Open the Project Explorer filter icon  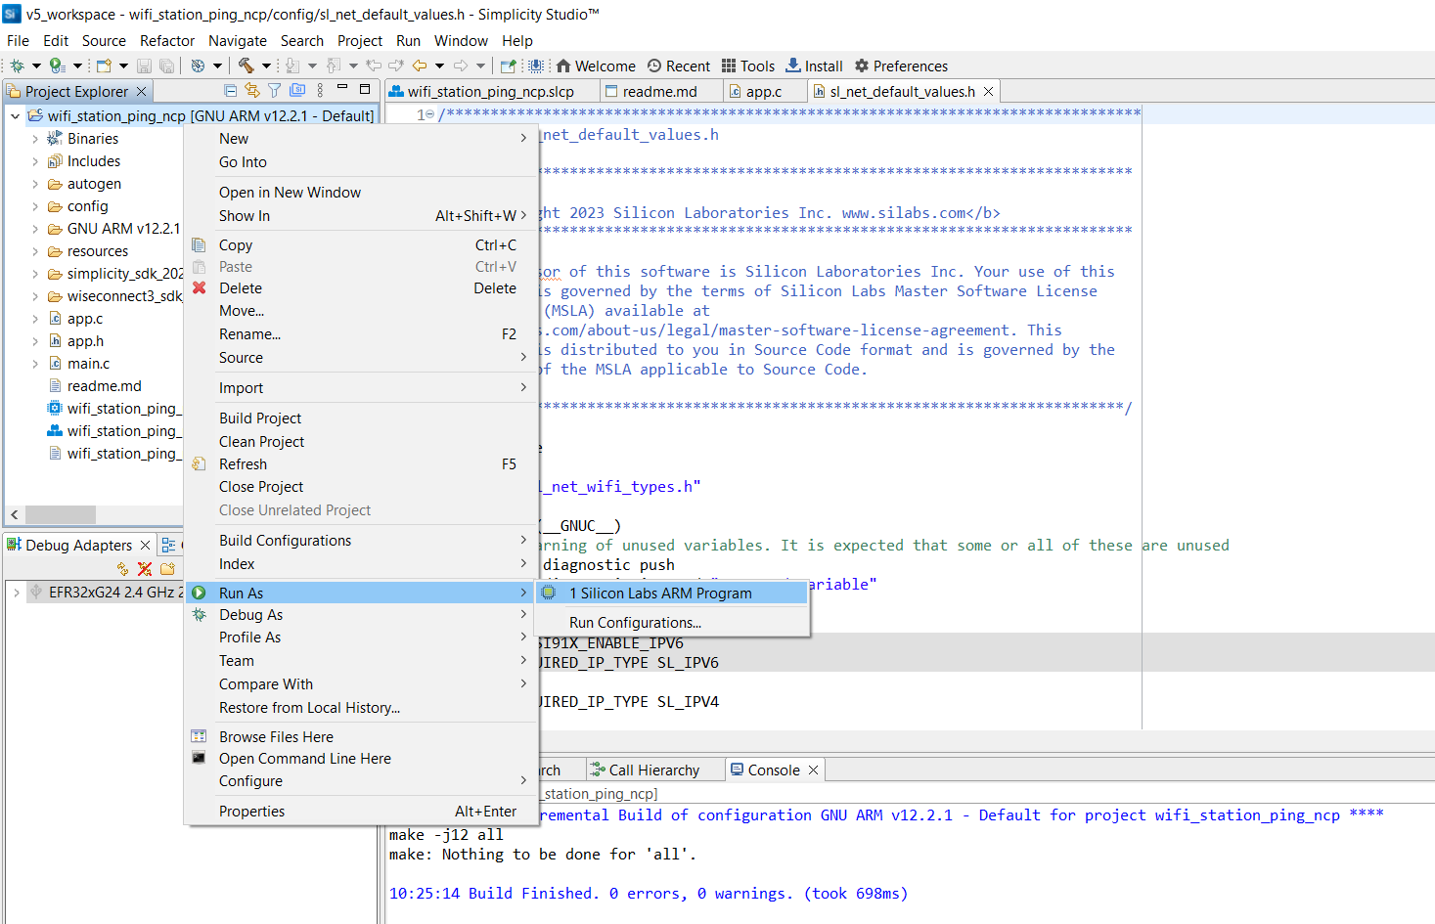275,89
